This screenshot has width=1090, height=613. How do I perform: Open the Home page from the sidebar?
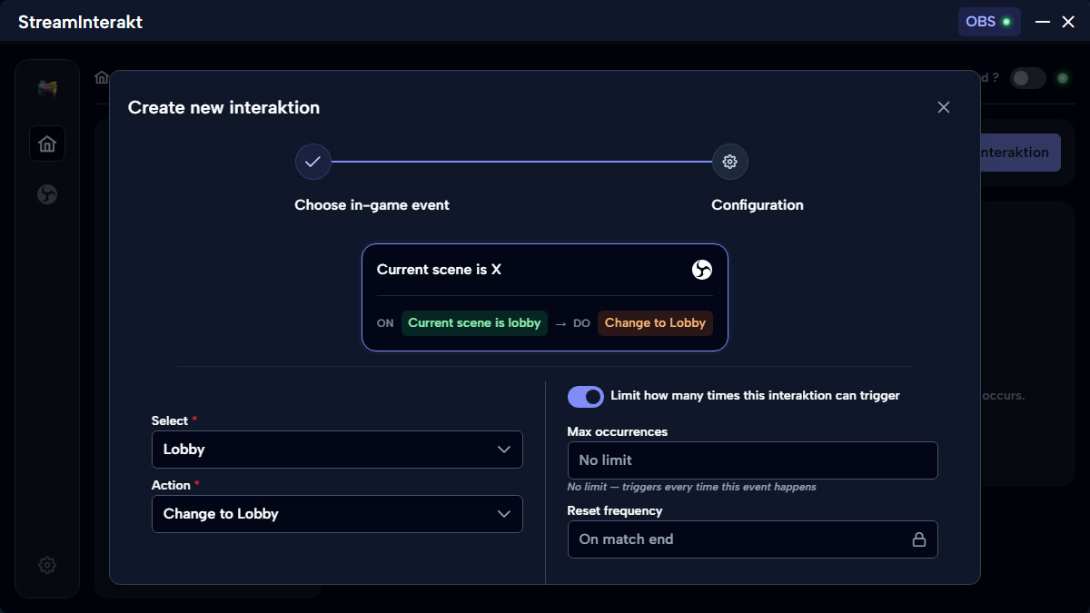coord(47,143)
